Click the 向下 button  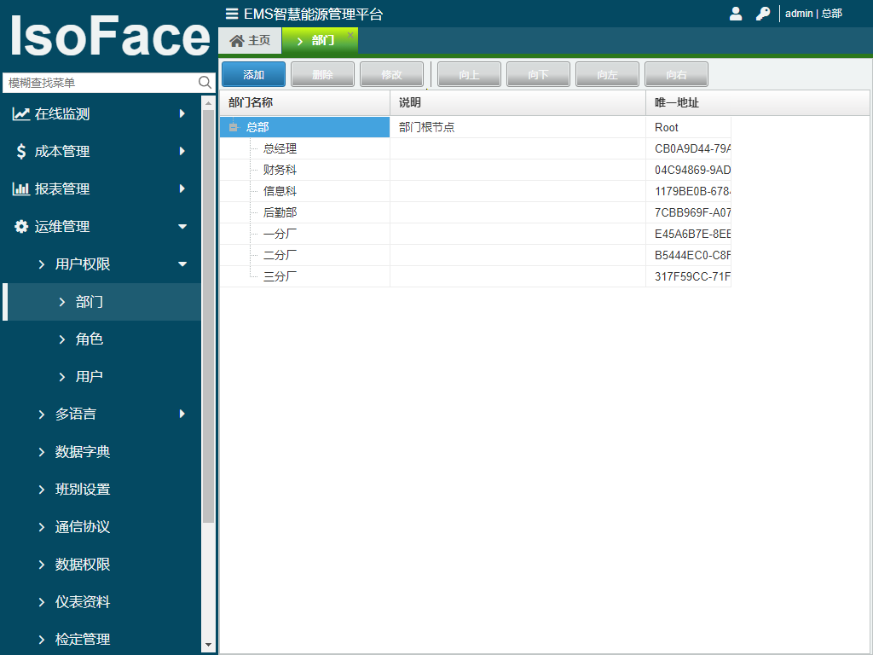pyautogui.click(x=538, y=74)
